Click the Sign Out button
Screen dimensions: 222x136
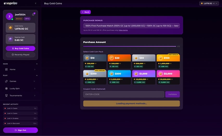point(20,130)
